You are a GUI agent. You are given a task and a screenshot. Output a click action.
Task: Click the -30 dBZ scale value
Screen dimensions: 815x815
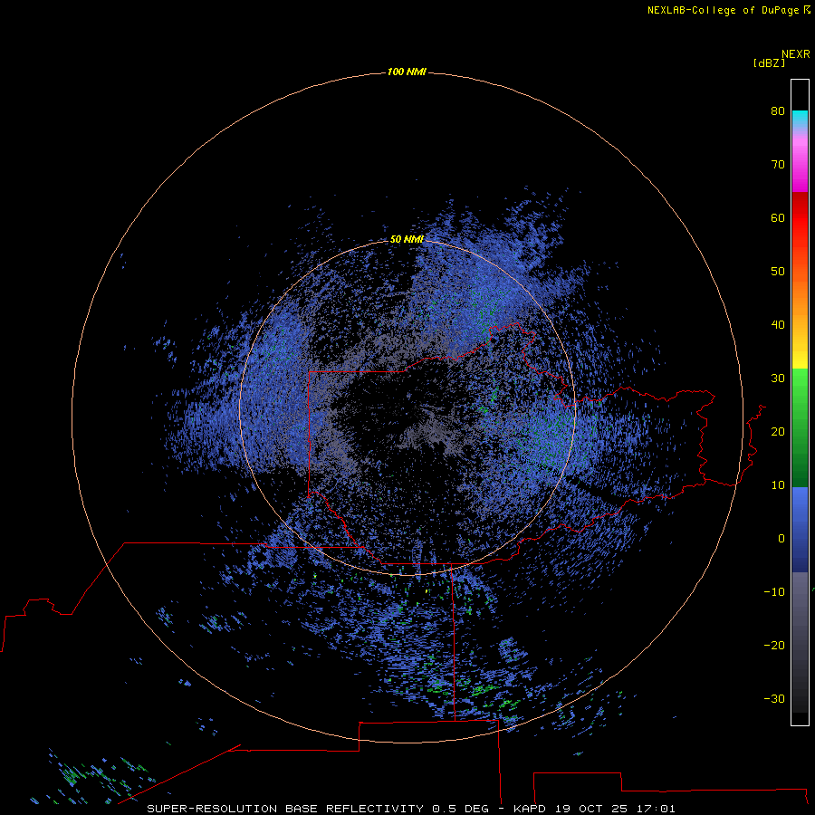tap(774, 698)
